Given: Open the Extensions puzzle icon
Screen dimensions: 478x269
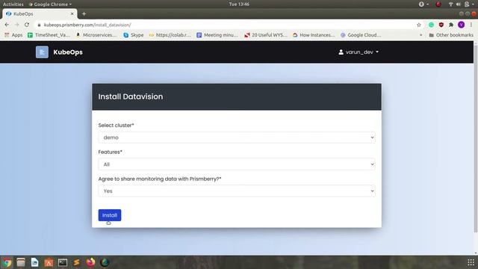Looking at the screenshot, I should [x=451, y=25].
